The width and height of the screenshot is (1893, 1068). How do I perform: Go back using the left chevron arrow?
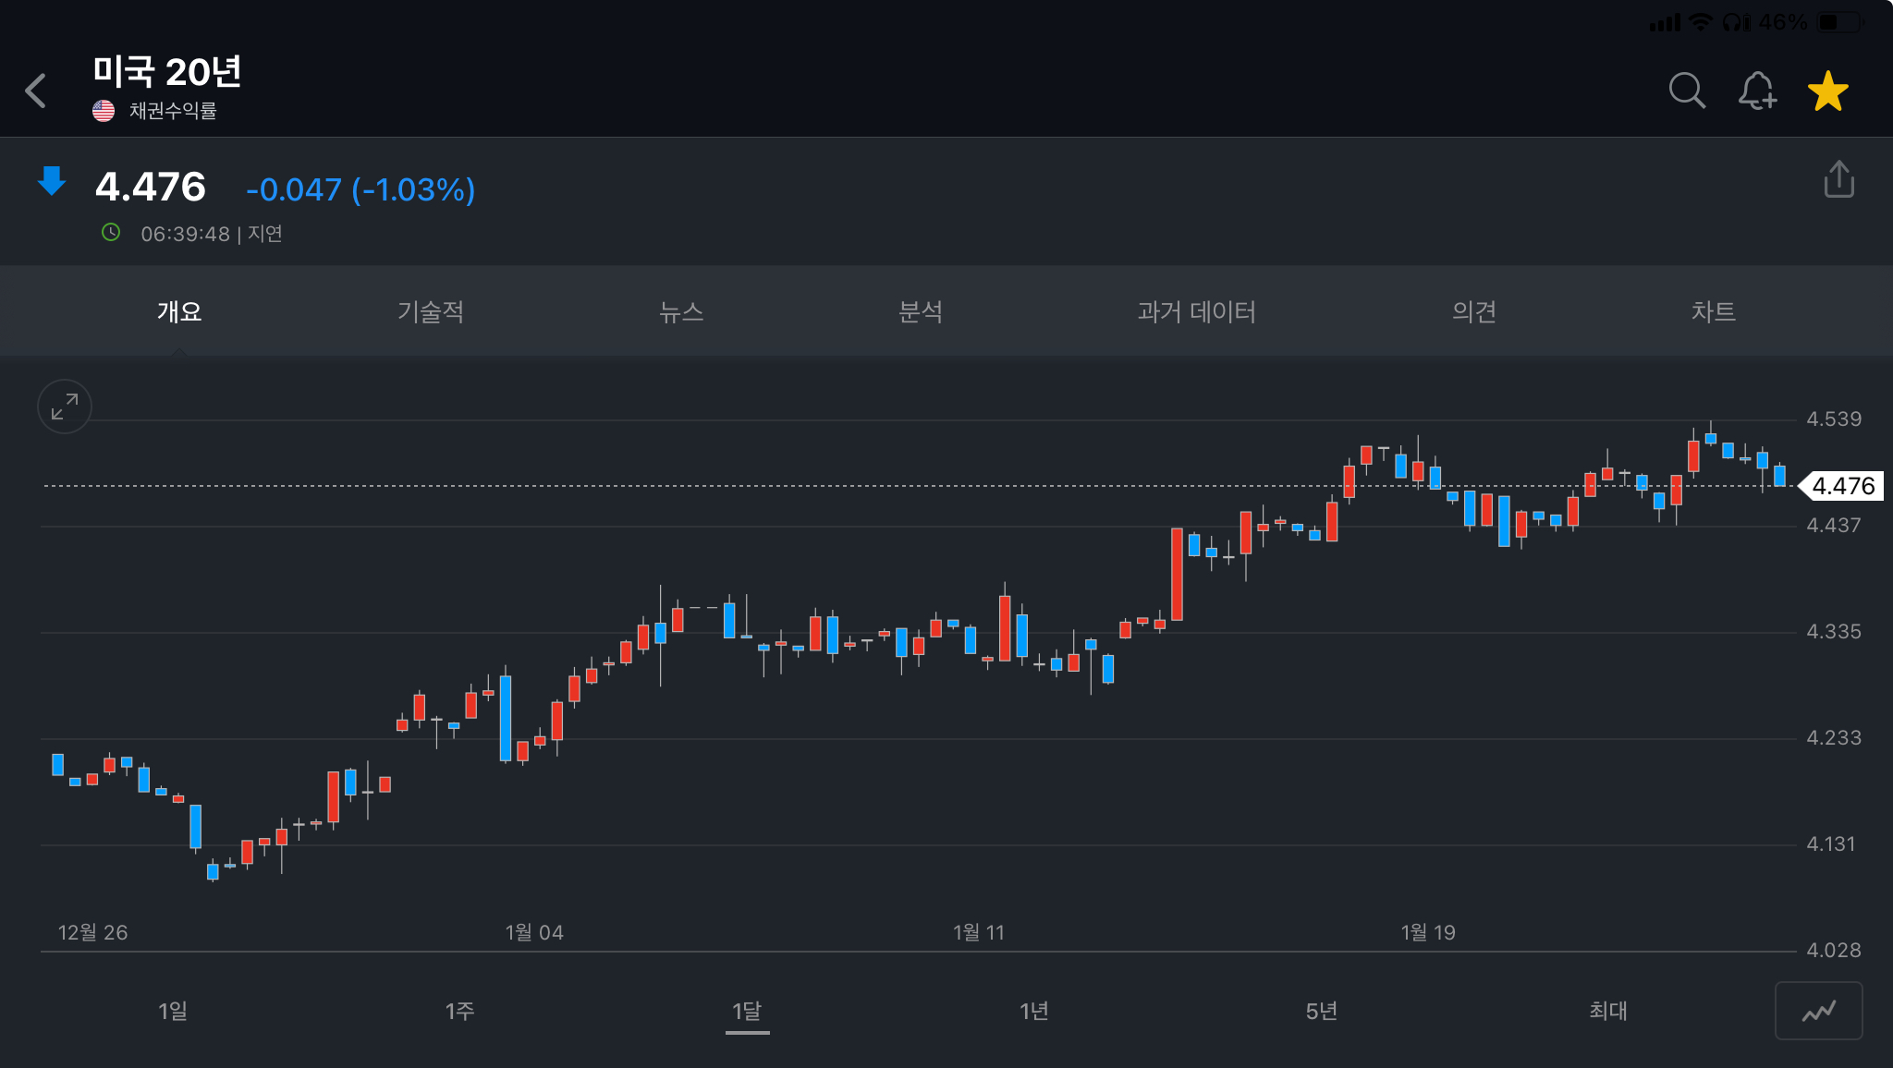point(36,91)
